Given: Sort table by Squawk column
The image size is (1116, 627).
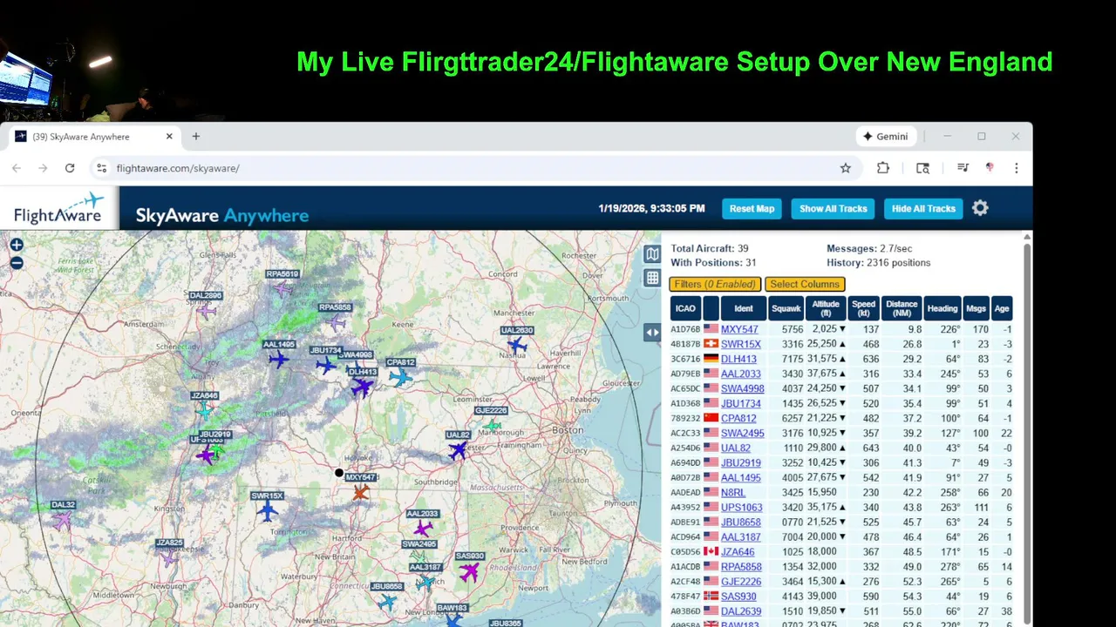Looking at the screenshot, I should coord(786,308).
